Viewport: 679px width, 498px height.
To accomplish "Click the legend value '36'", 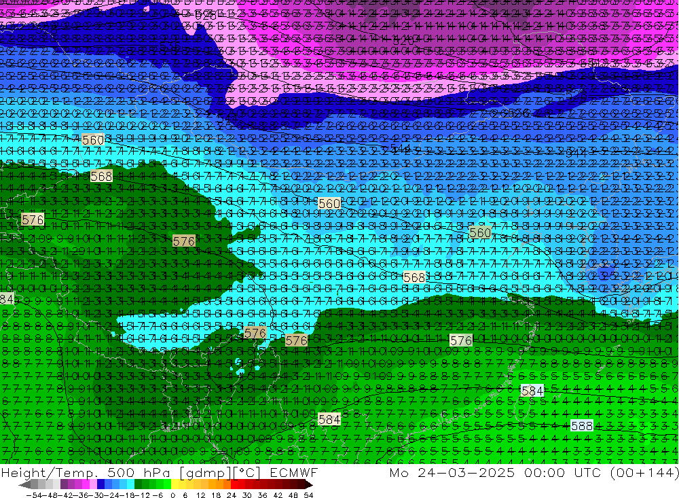I will [262, 495].
